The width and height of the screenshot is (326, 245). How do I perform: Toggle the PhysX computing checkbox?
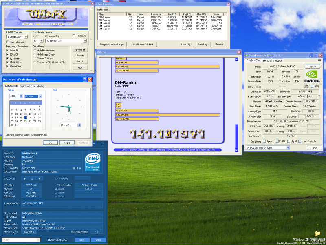[289, 141]
